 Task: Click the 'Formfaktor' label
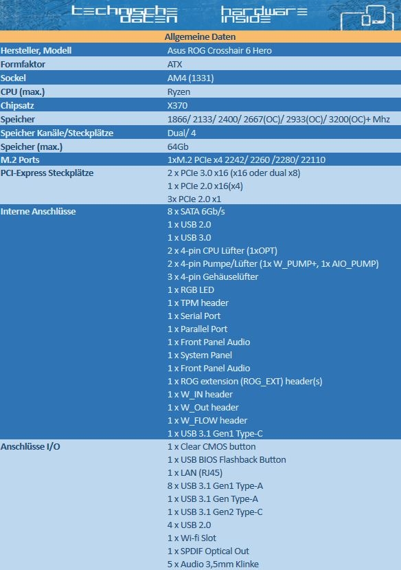[23, 65]
